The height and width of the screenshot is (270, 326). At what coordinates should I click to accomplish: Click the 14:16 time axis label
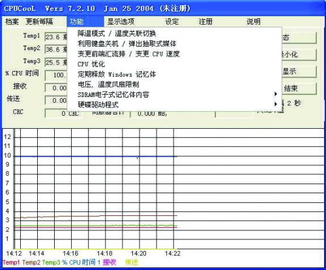70,253
